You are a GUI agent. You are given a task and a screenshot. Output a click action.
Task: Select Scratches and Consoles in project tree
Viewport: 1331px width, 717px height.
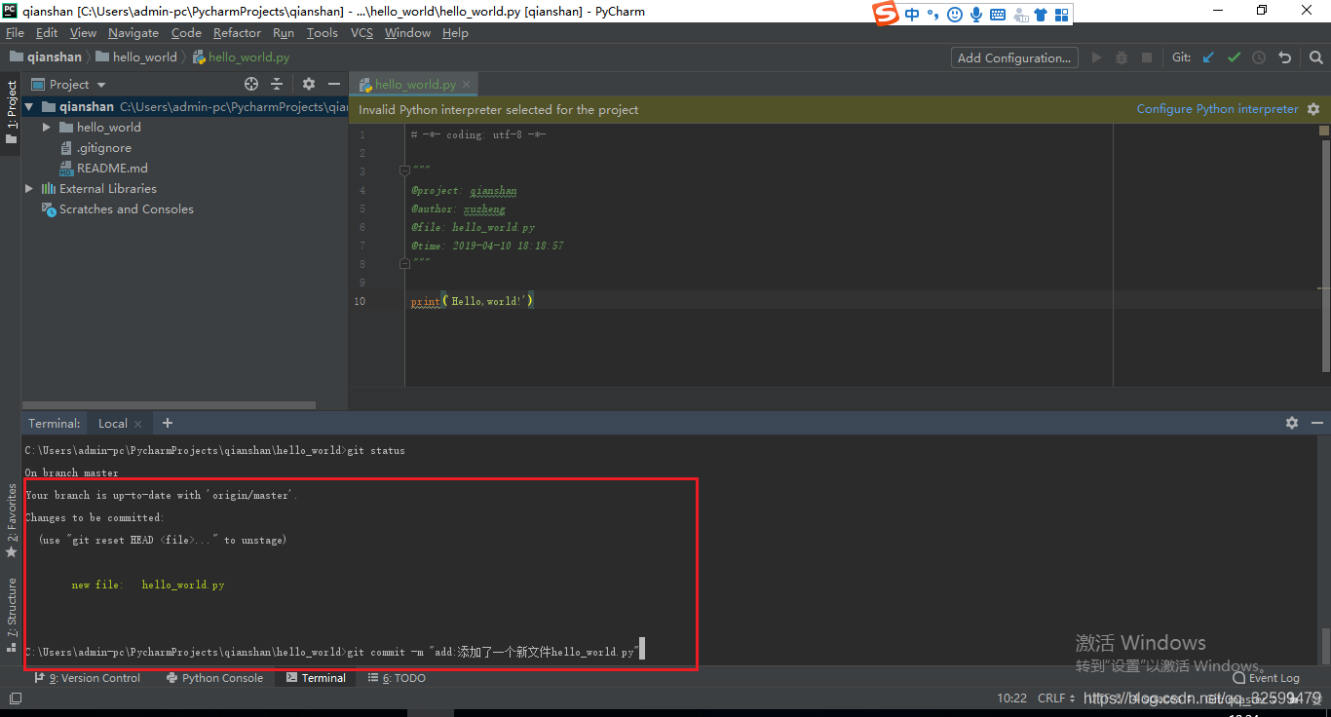click(117, 209)
